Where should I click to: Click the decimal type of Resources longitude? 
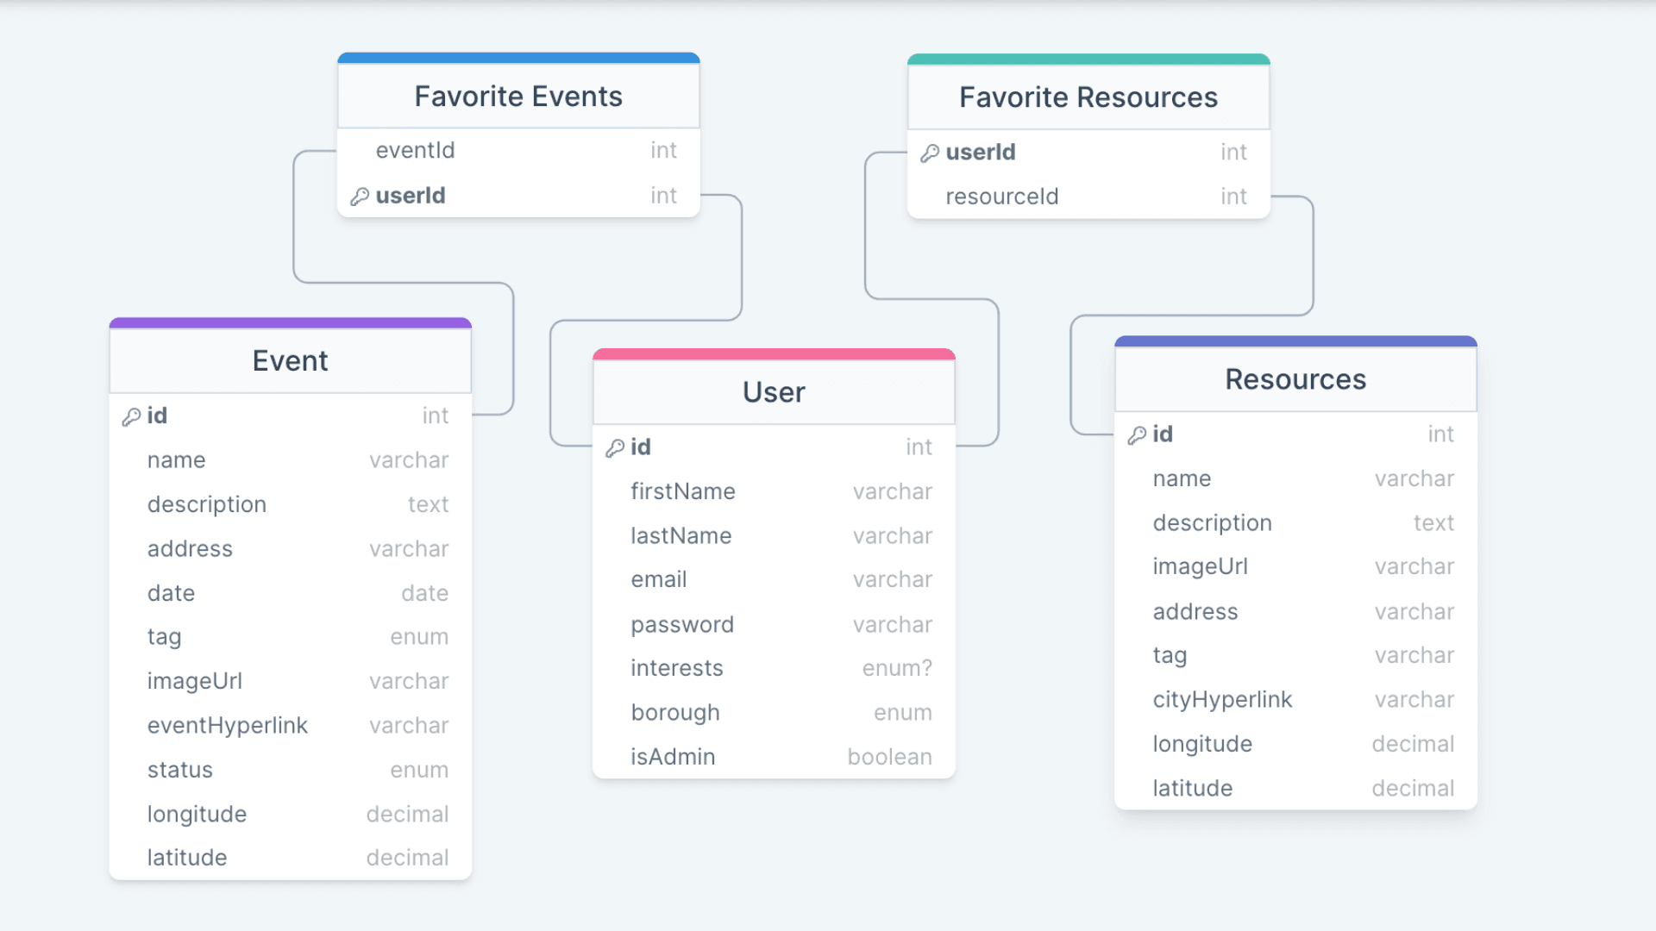coord(1413,744)
